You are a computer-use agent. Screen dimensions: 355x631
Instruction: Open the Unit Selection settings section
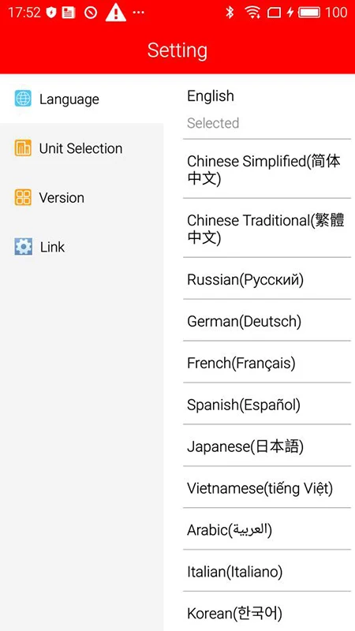tap(82, 148)
